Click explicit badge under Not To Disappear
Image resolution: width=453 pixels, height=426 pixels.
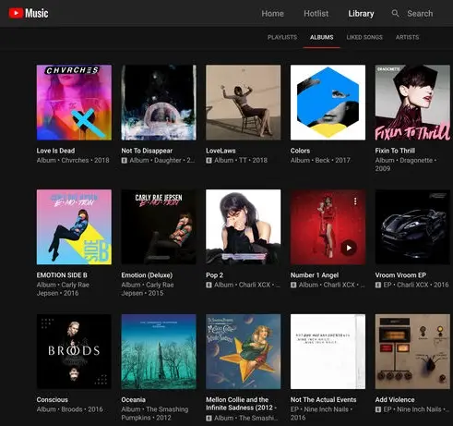[125, 161]
